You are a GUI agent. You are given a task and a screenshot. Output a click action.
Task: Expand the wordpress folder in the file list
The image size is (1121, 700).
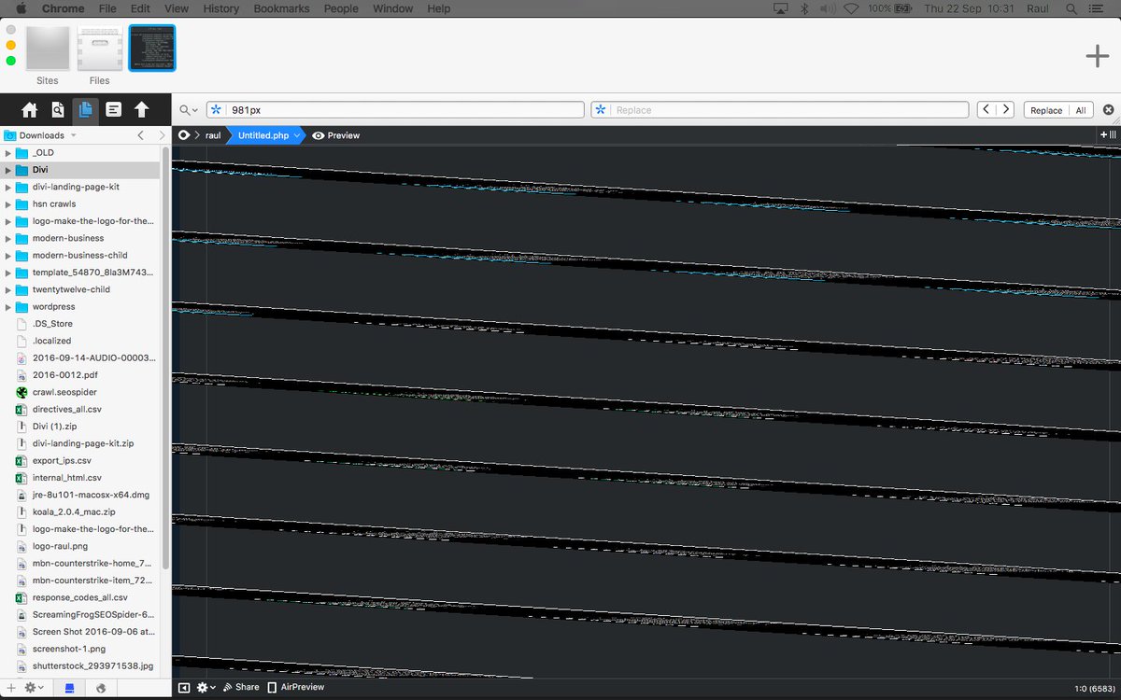click(x=8, y=306)
